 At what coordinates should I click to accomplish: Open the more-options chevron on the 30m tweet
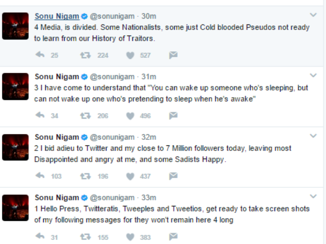pos(313,15)
